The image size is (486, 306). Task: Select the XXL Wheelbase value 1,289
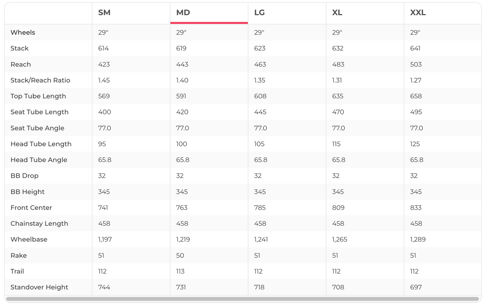click(x=418, y=239)
